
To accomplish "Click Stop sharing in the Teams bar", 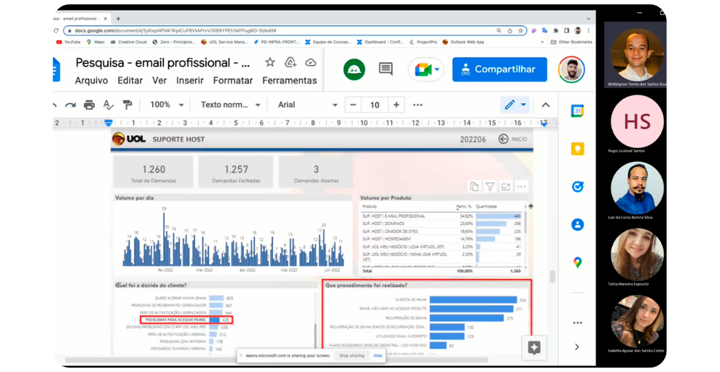I will tap(352, 355).
